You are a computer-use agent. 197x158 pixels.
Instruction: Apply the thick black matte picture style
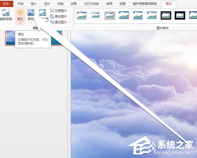tap(180, 15)
